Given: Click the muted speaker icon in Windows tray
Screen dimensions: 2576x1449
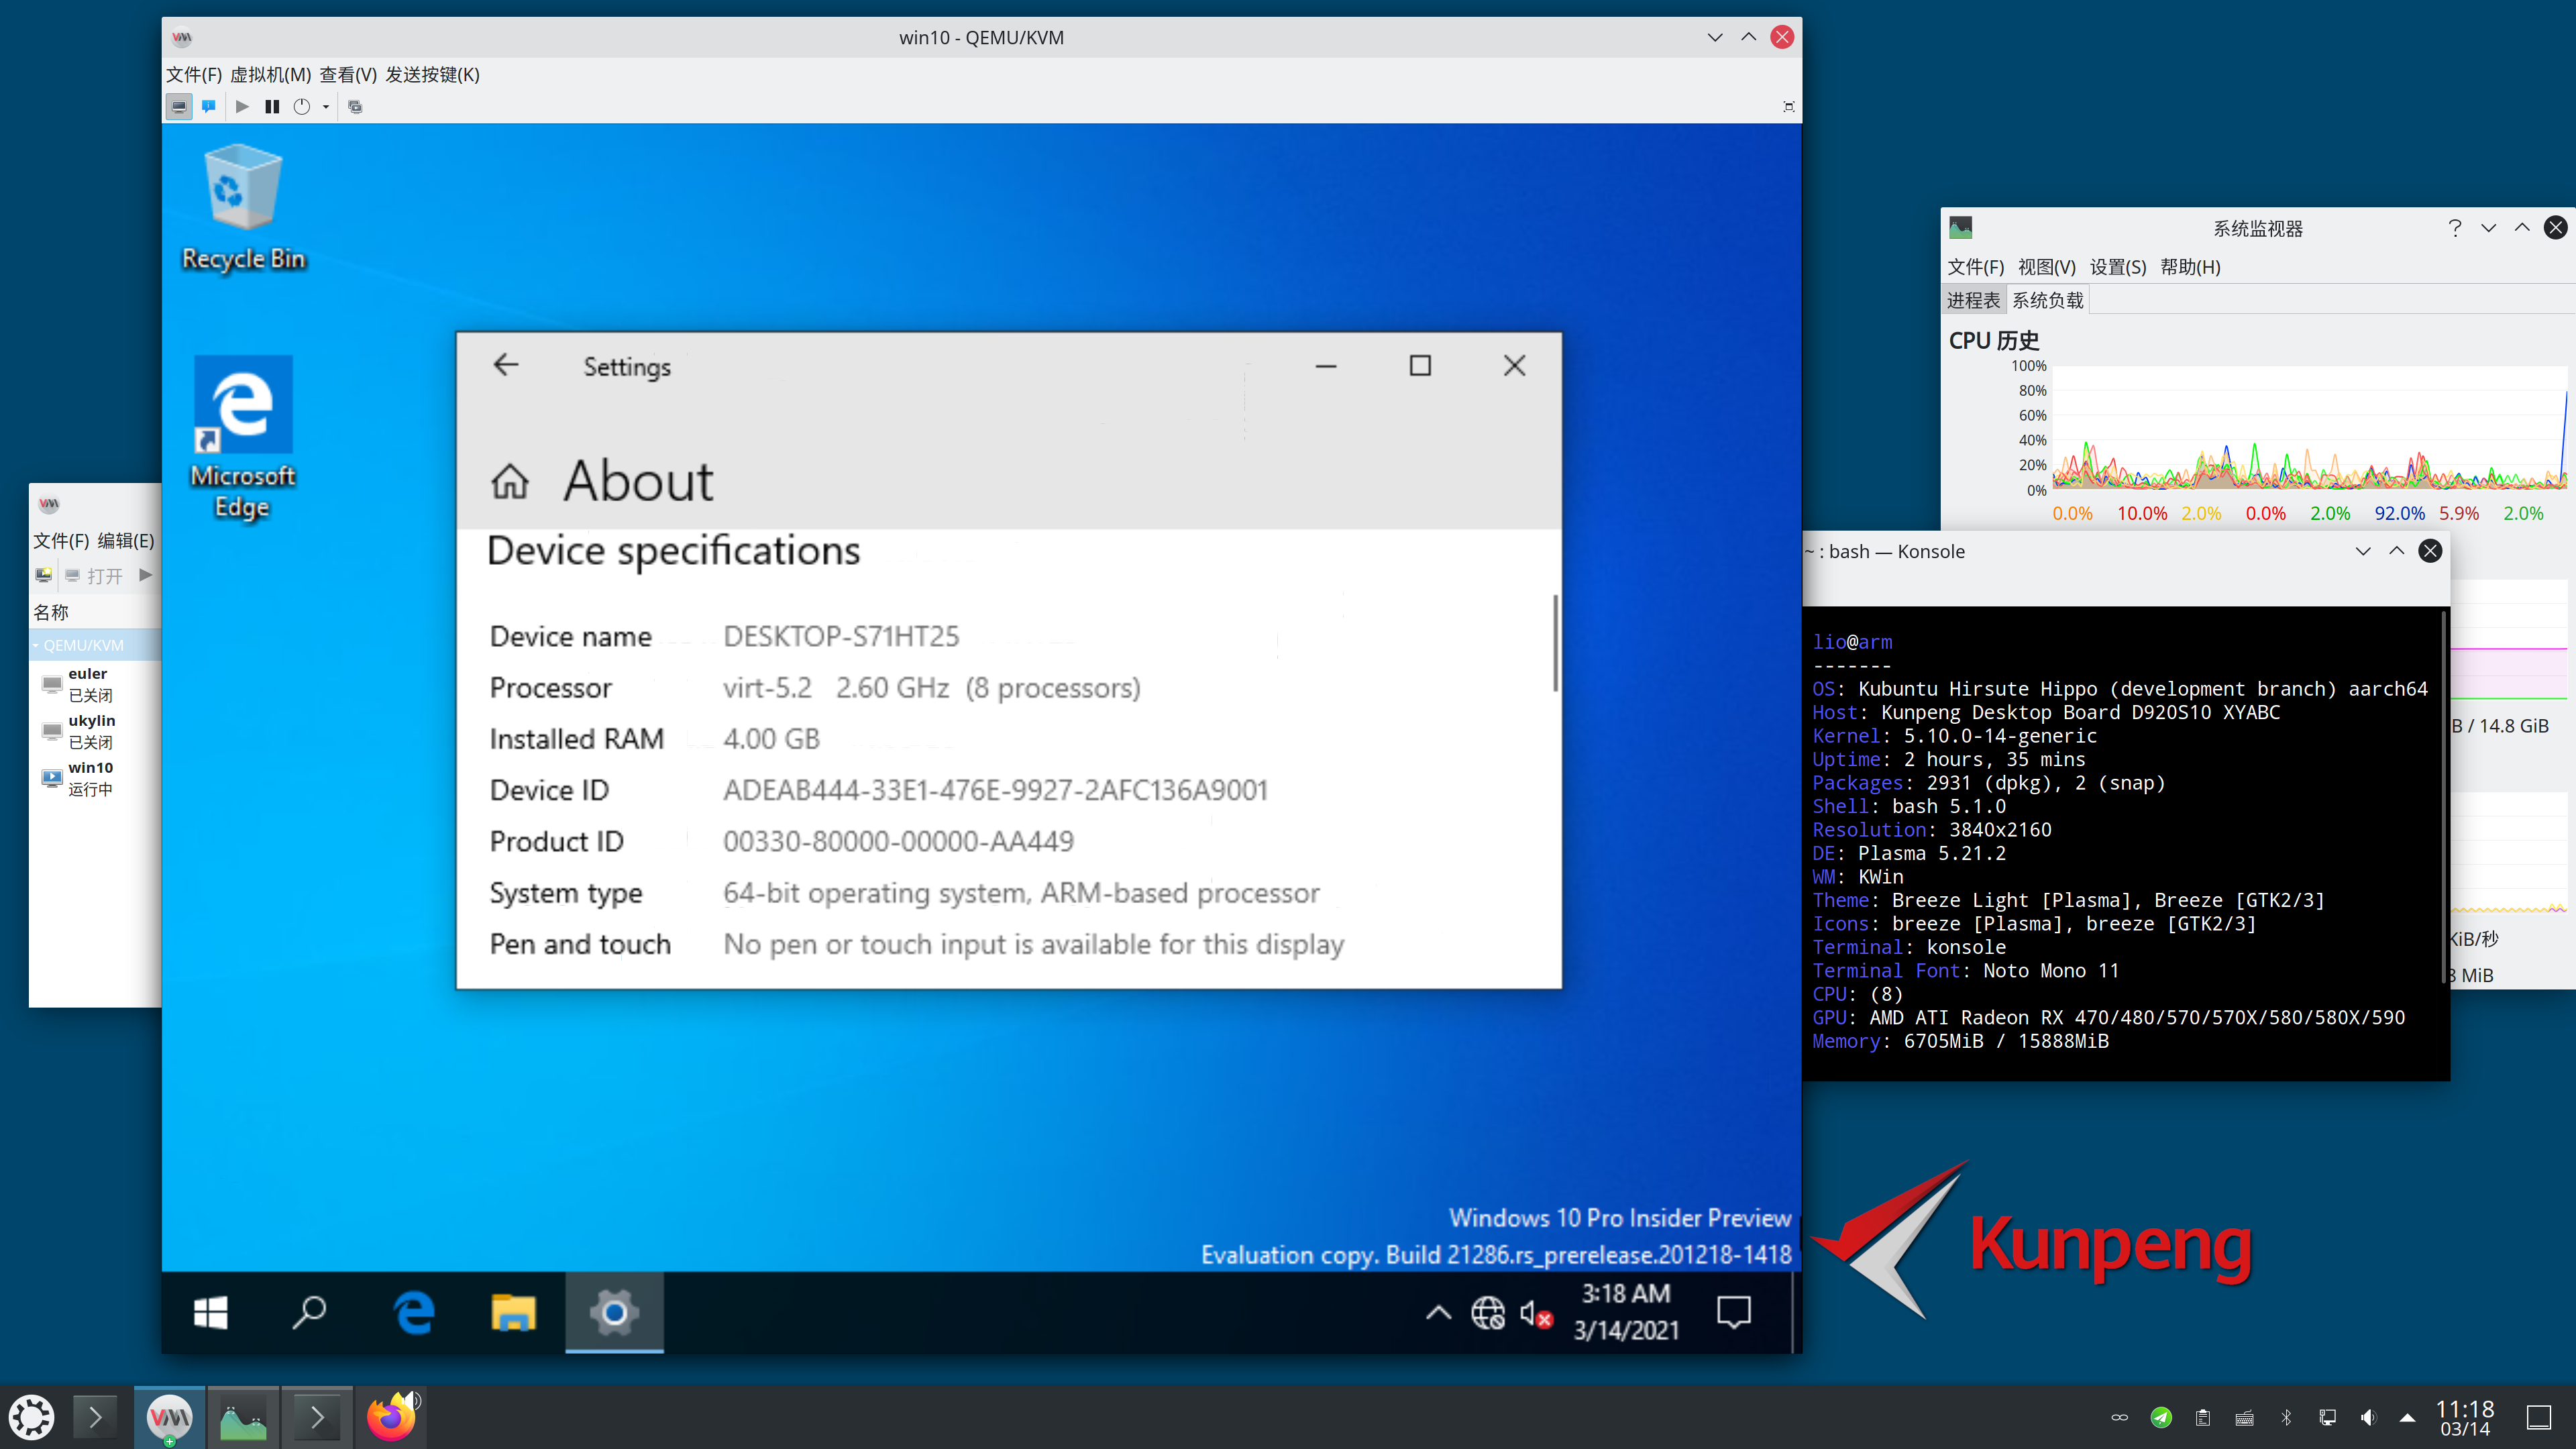Looking at the screenshot, I should pyautogui.click(x=1535, y=1312).
